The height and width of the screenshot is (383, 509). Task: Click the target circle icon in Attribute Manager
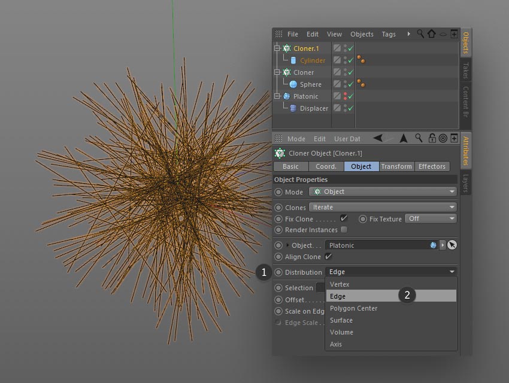point(443,138)
